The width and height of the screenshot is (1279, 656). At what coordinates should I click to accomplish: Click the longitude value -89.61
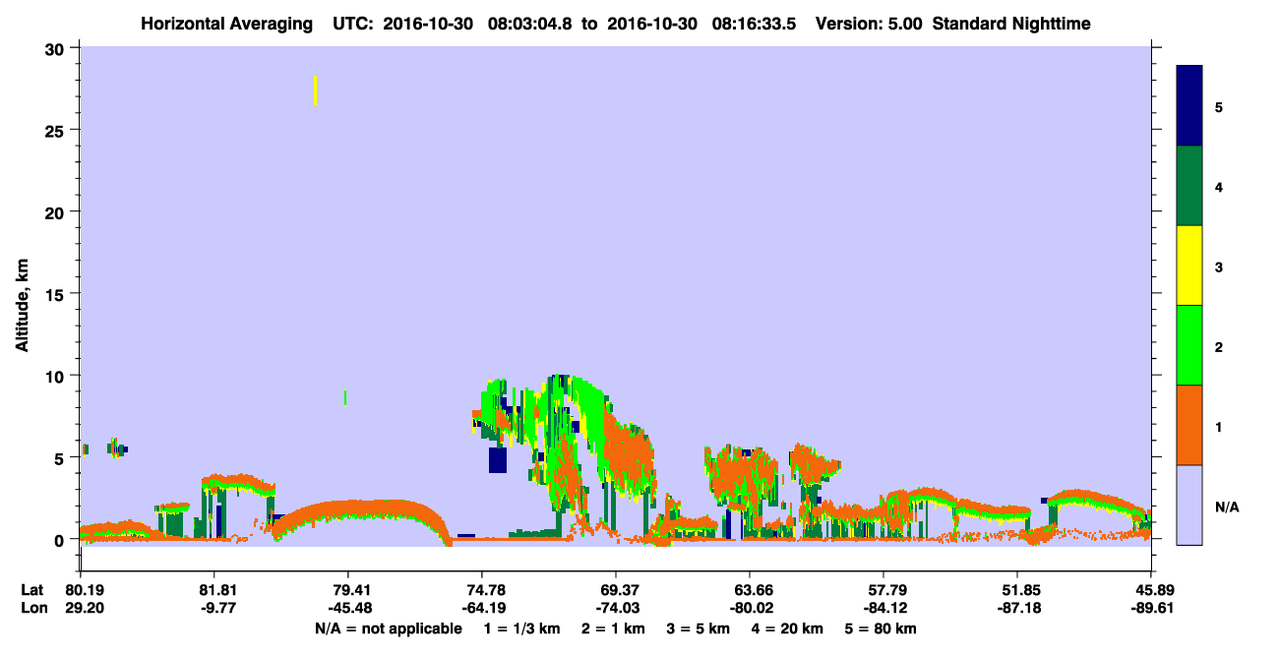pos(1151,608)
